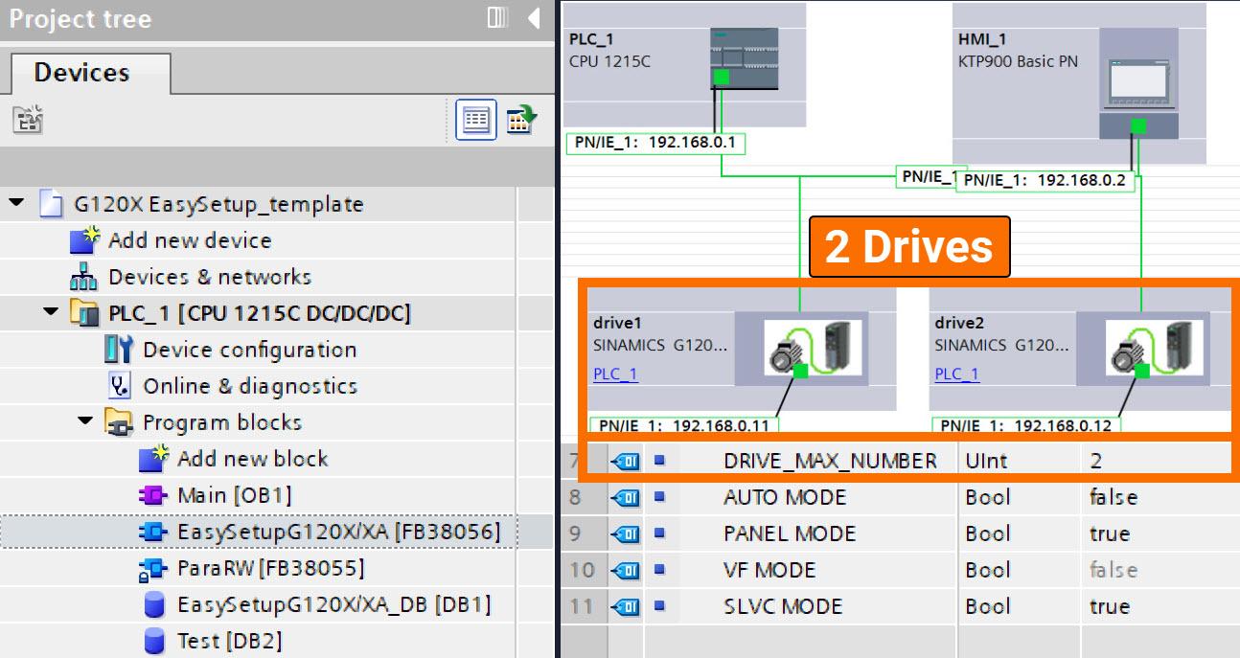Click the tag icon in row 11
Viewport: 1240px width, 658px height.
tap(626, 606)
